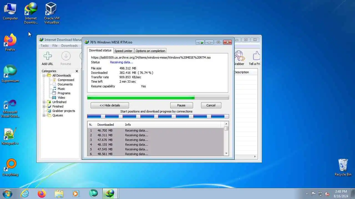Open the Grabber tool in IDM
This screenshot has height=199, width=355.
[239, 56]
